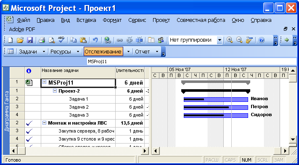Click the checkmark next to Монтаж и настройка ЛВС

[x=29, y=123]
